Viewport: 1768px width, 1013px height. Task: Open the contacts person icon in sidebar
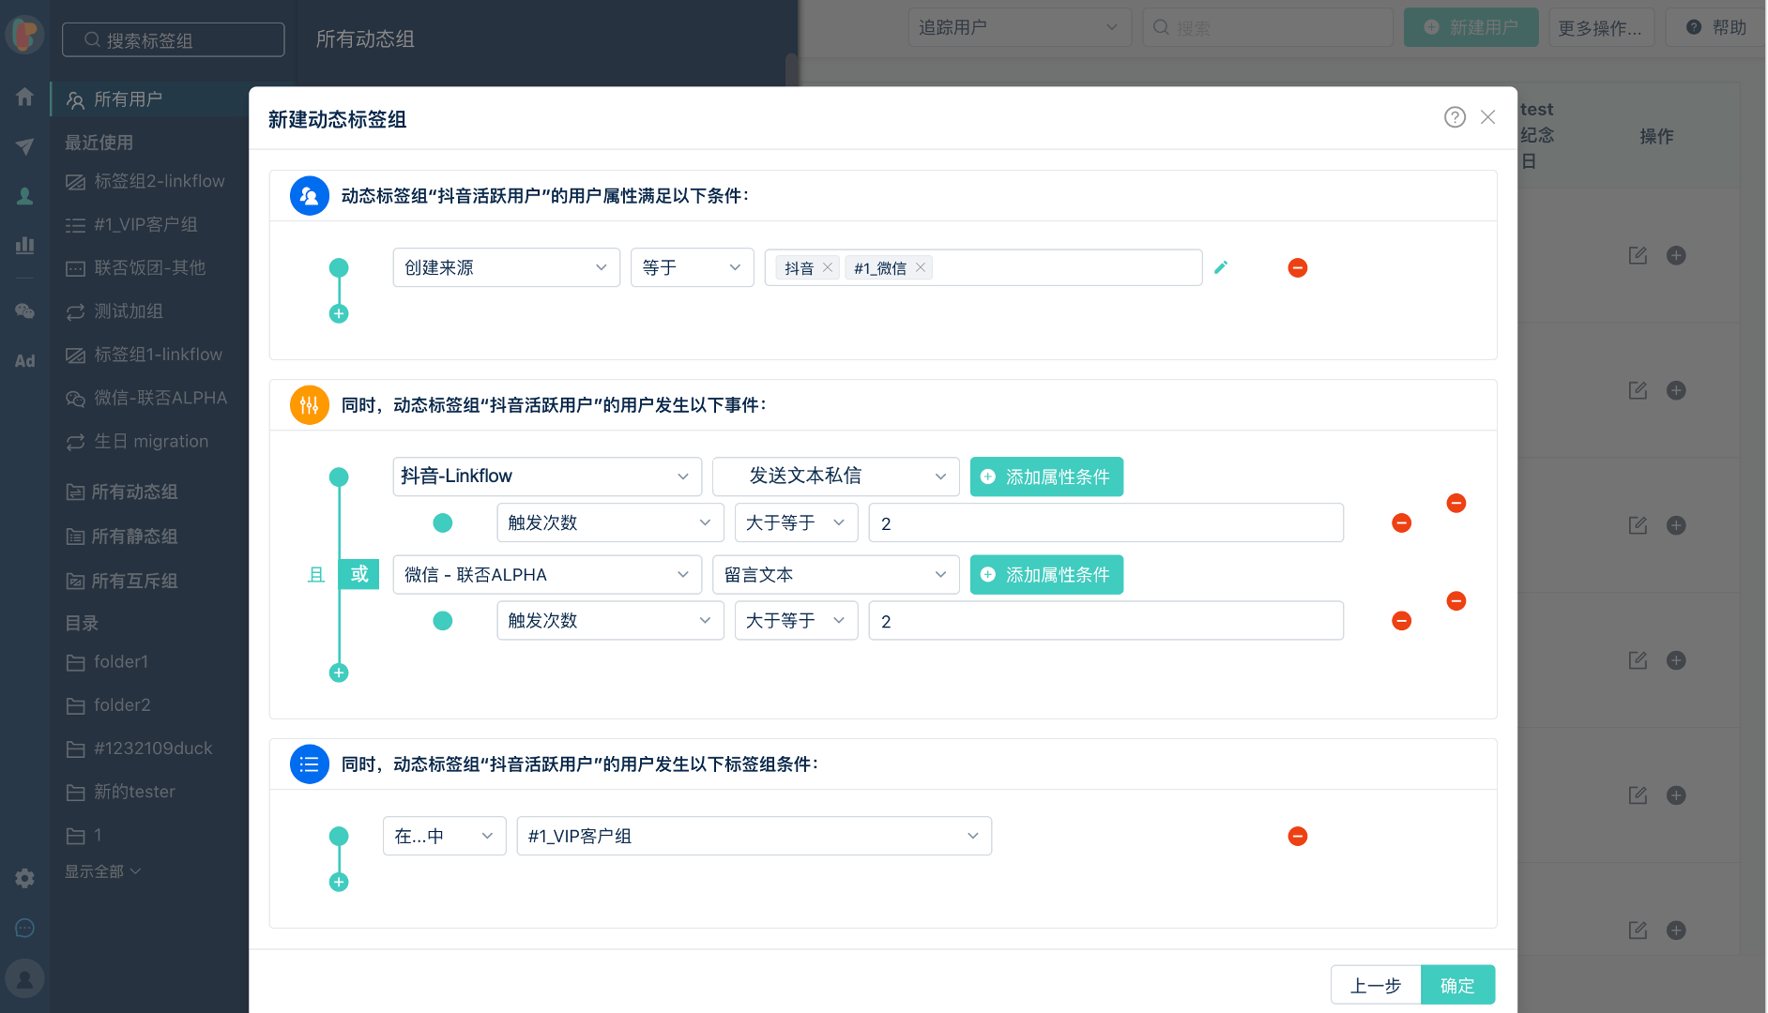coord(24,196)
